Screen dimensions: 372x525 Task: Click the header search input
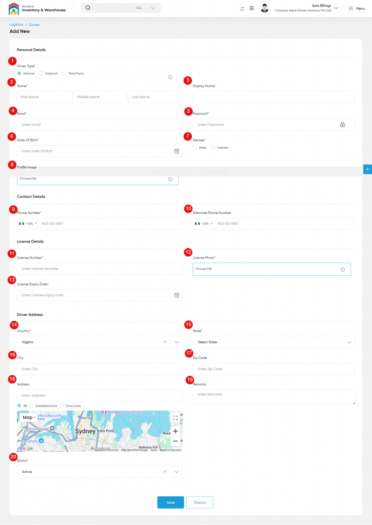tap(111, 8)
